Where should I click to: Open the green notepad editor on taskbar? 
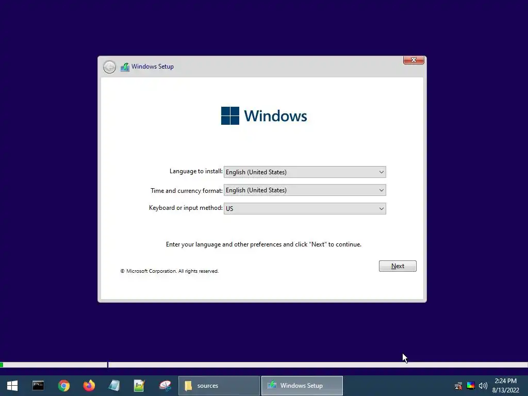[x=139, y=386]
